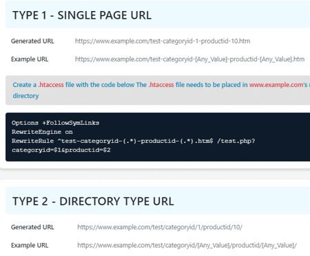Click the Options +FollowSymLinks code line
310x256 pixels.
click(x=55, y=123)
